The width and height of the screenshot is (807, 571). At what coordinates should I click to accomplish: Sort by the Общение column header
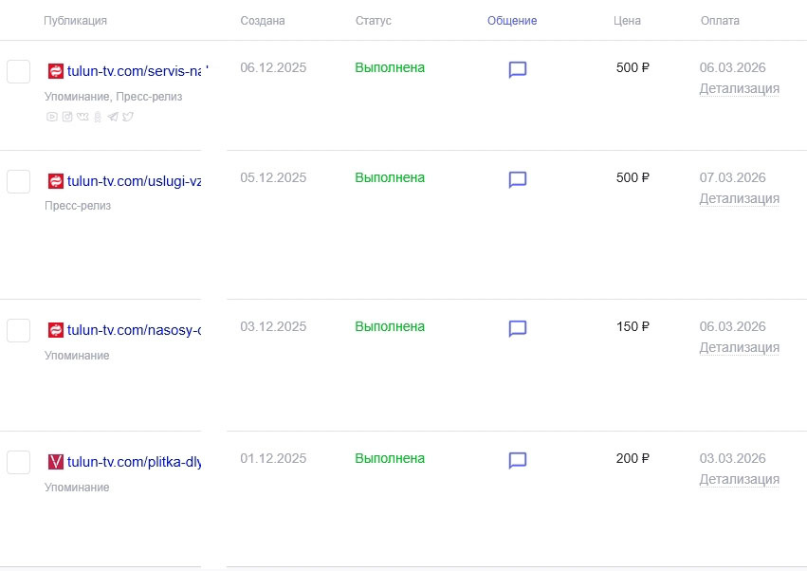point(512,21)
